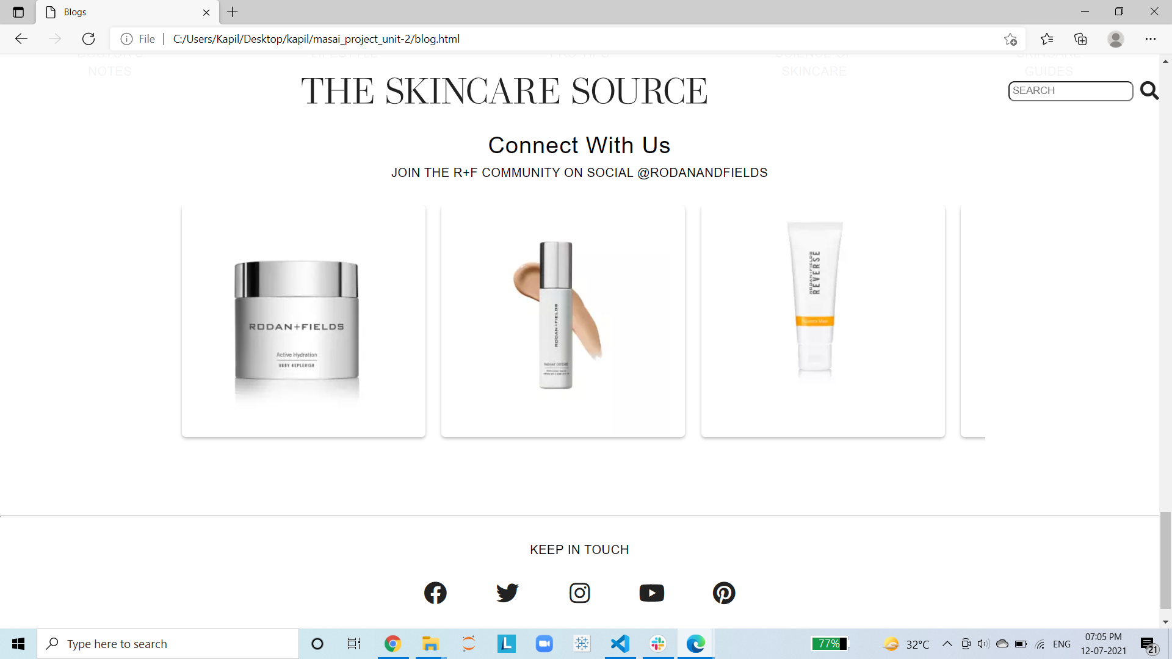Open the Facebook social icon
Image resolution: width=1172 pixels, height=659 pixels.
[435, 593]
